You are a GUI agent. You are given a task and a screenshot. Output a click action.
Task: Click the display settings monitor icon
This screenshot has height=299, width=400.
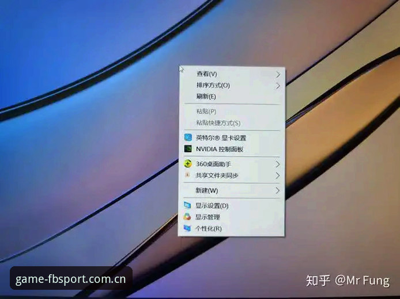tap(187, 205)
